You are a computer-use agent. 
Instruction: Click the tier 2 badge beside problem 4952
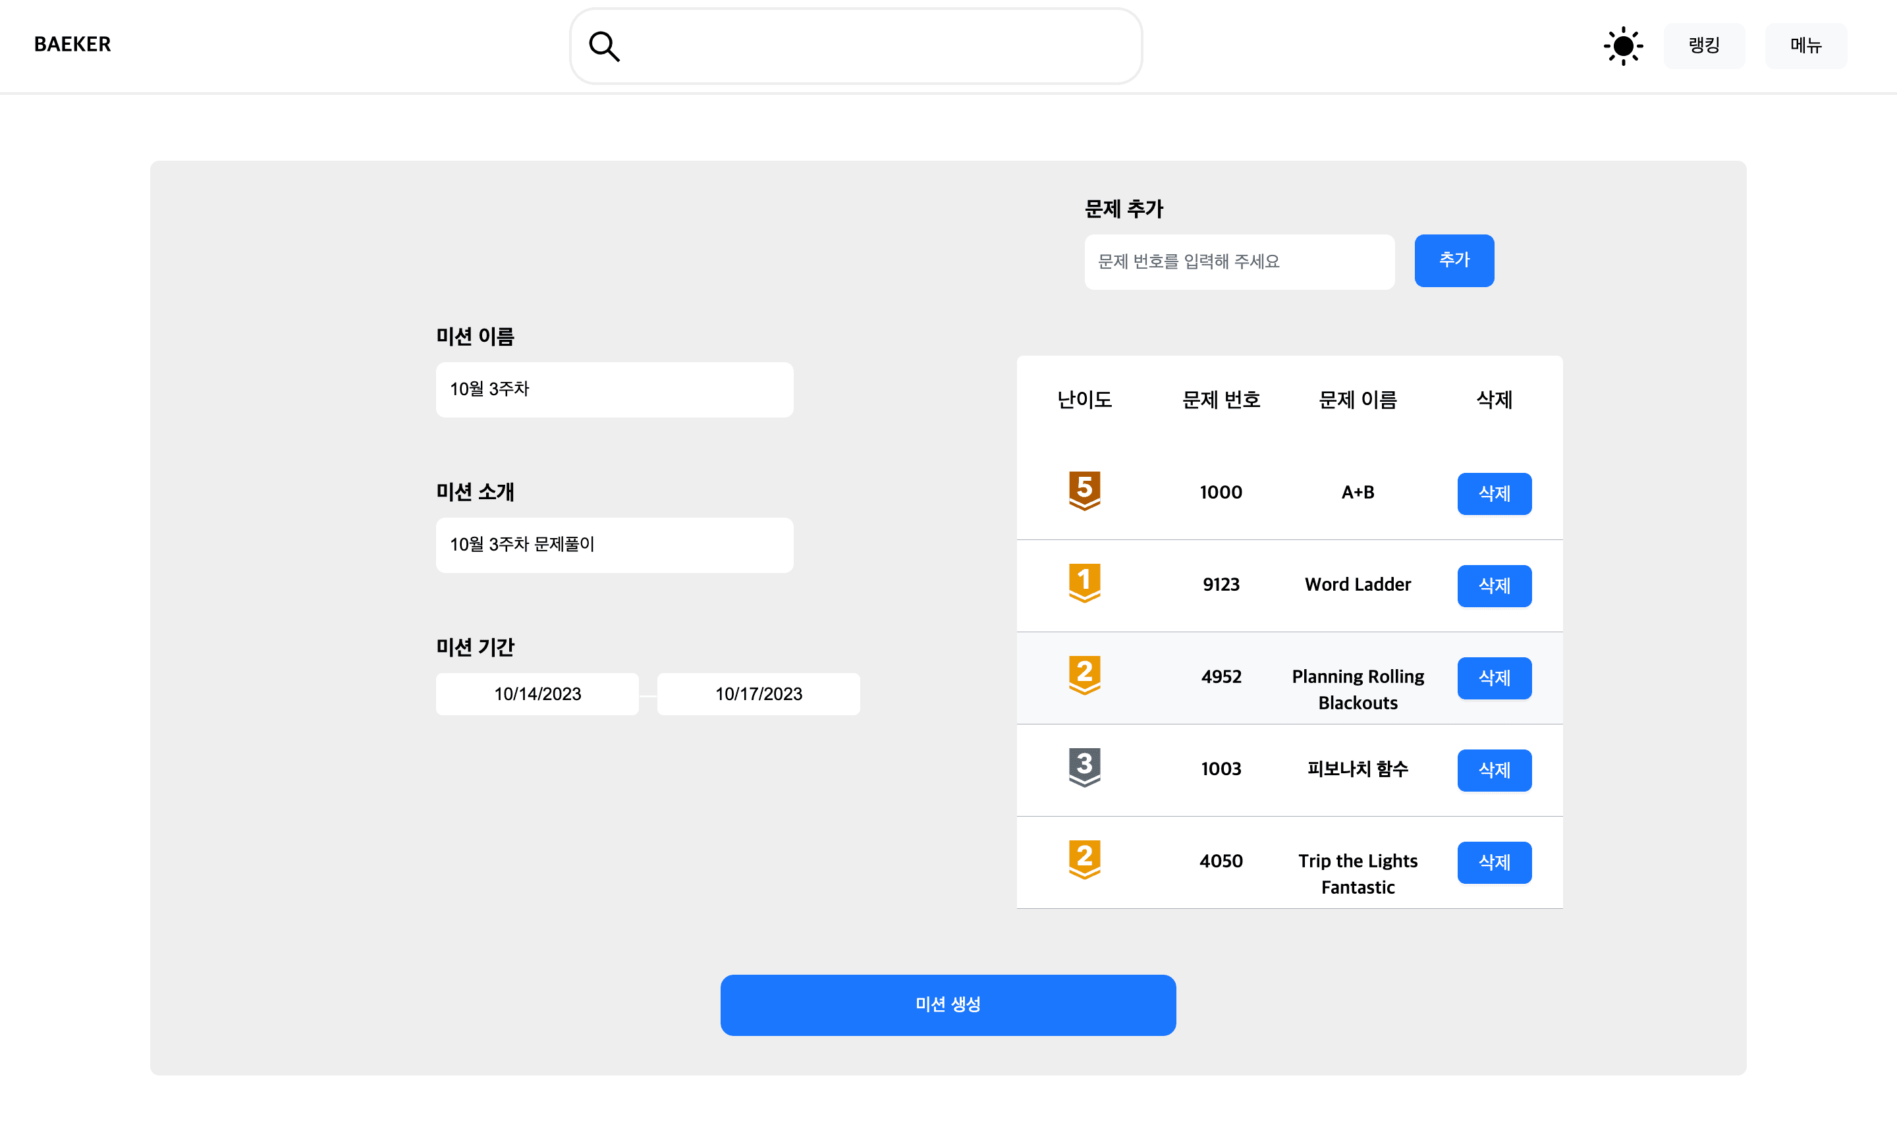point(1084,675)
